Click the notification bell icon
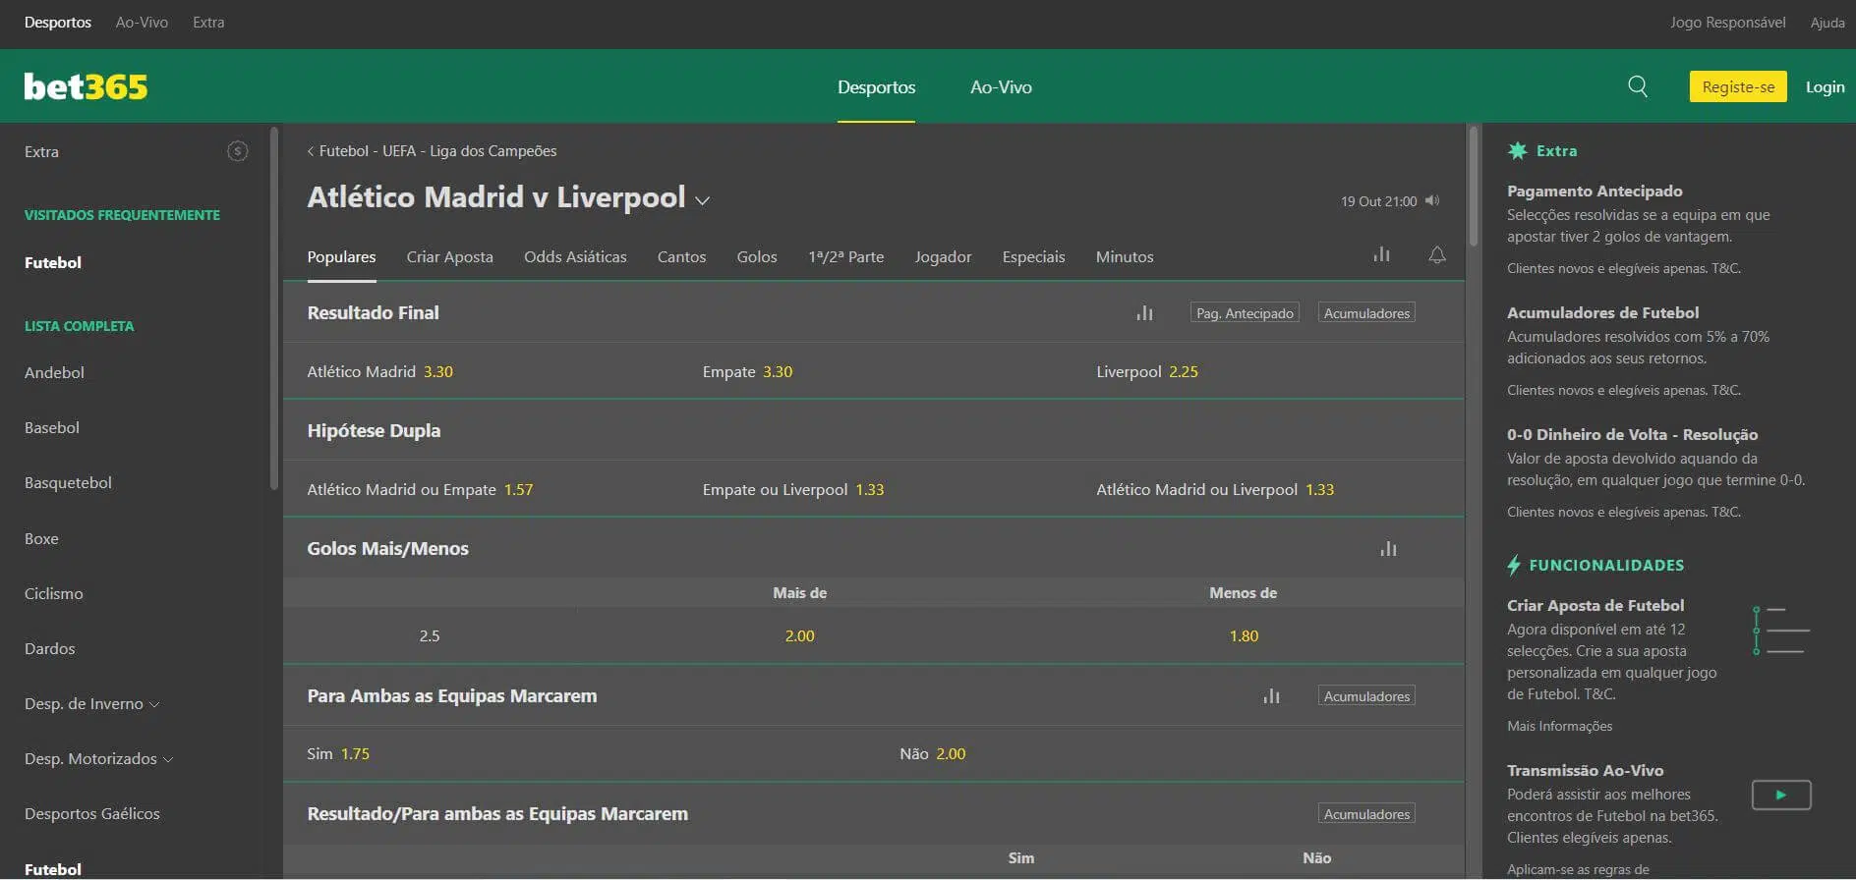Viewport: 1856px width, 880px height. [x=1437, y=254]
